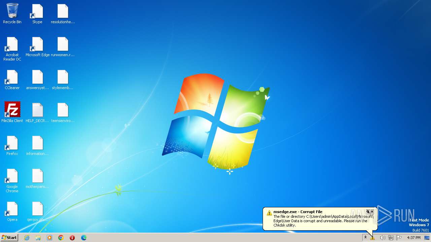Select the CCleaner desktop shortcut
Screen dimensions: 431x242
(x=12, y=80)
